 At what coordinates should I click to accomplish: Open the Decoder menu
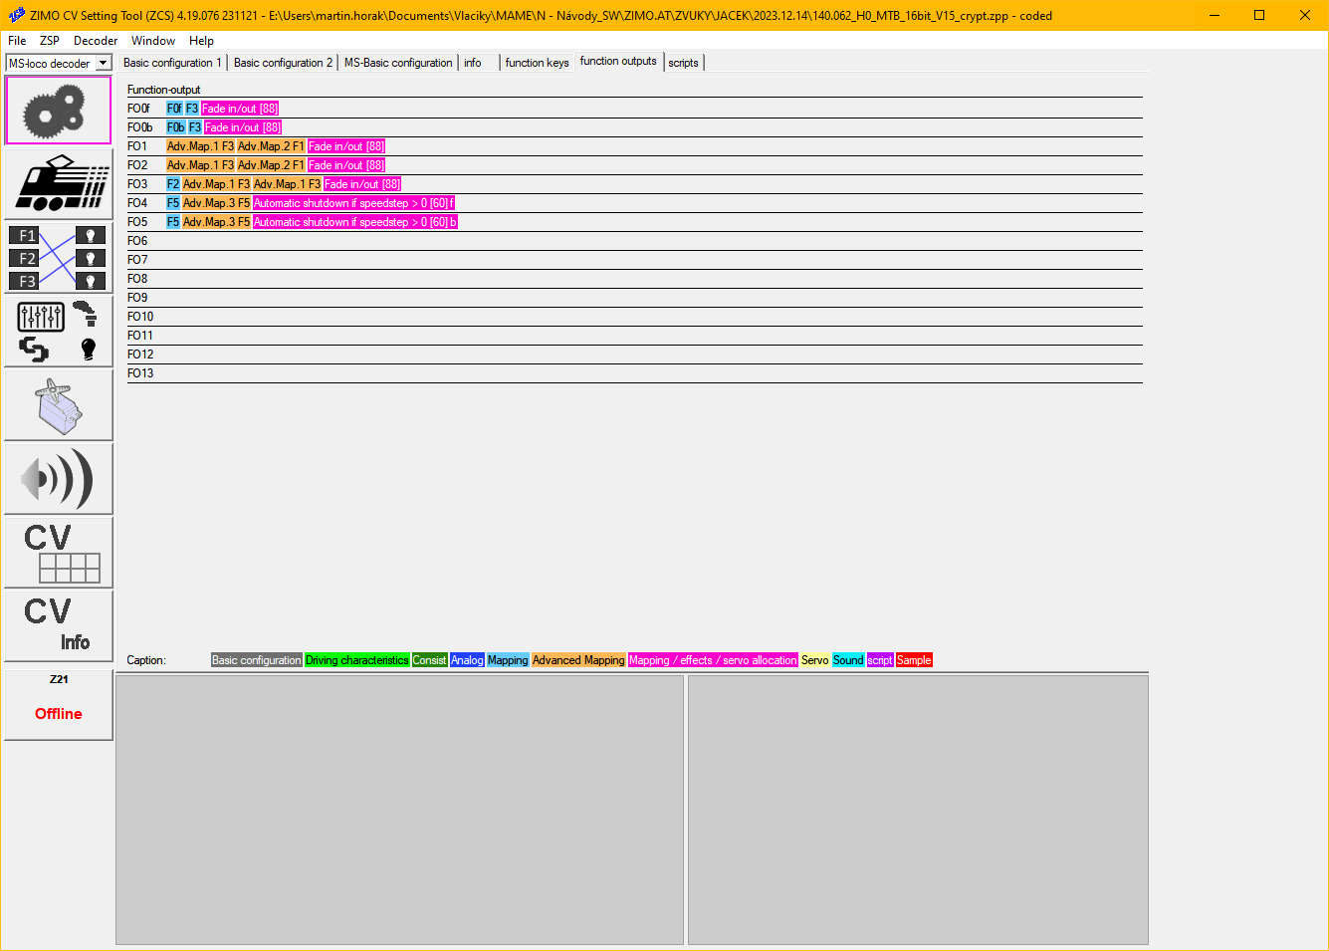(96, 41)
